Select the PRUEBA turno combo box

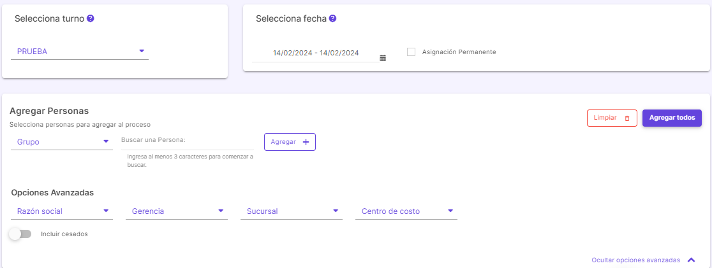tap(80, 52)
